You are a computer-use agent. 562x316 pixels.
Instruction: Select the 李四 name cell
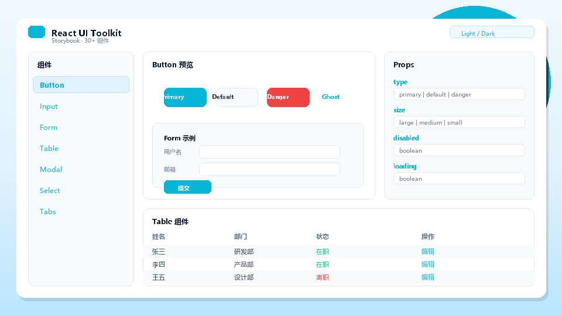click(159, 265)
